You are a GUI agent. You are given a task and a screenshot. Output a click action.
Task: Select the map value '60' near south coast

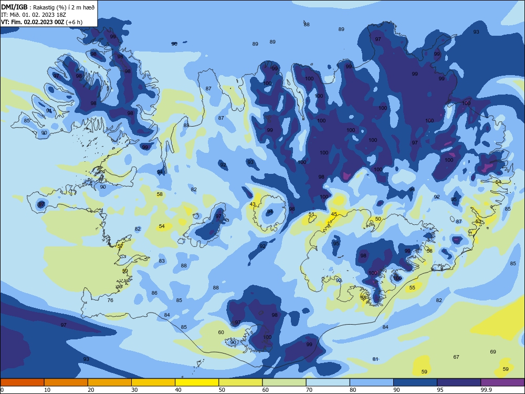coord(221,333)
